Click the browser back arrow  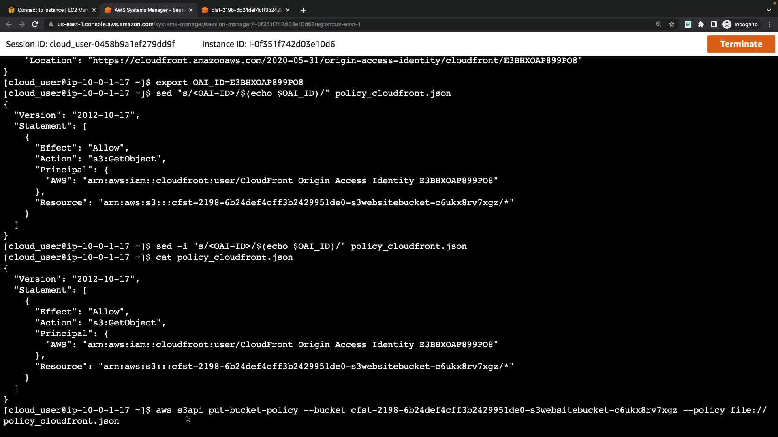point(9,24)
